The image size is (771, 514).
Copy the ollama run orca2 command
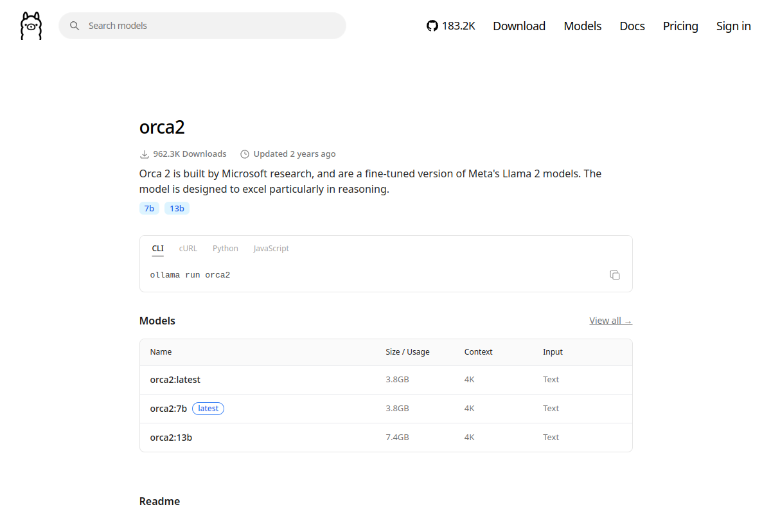(615, 275)
